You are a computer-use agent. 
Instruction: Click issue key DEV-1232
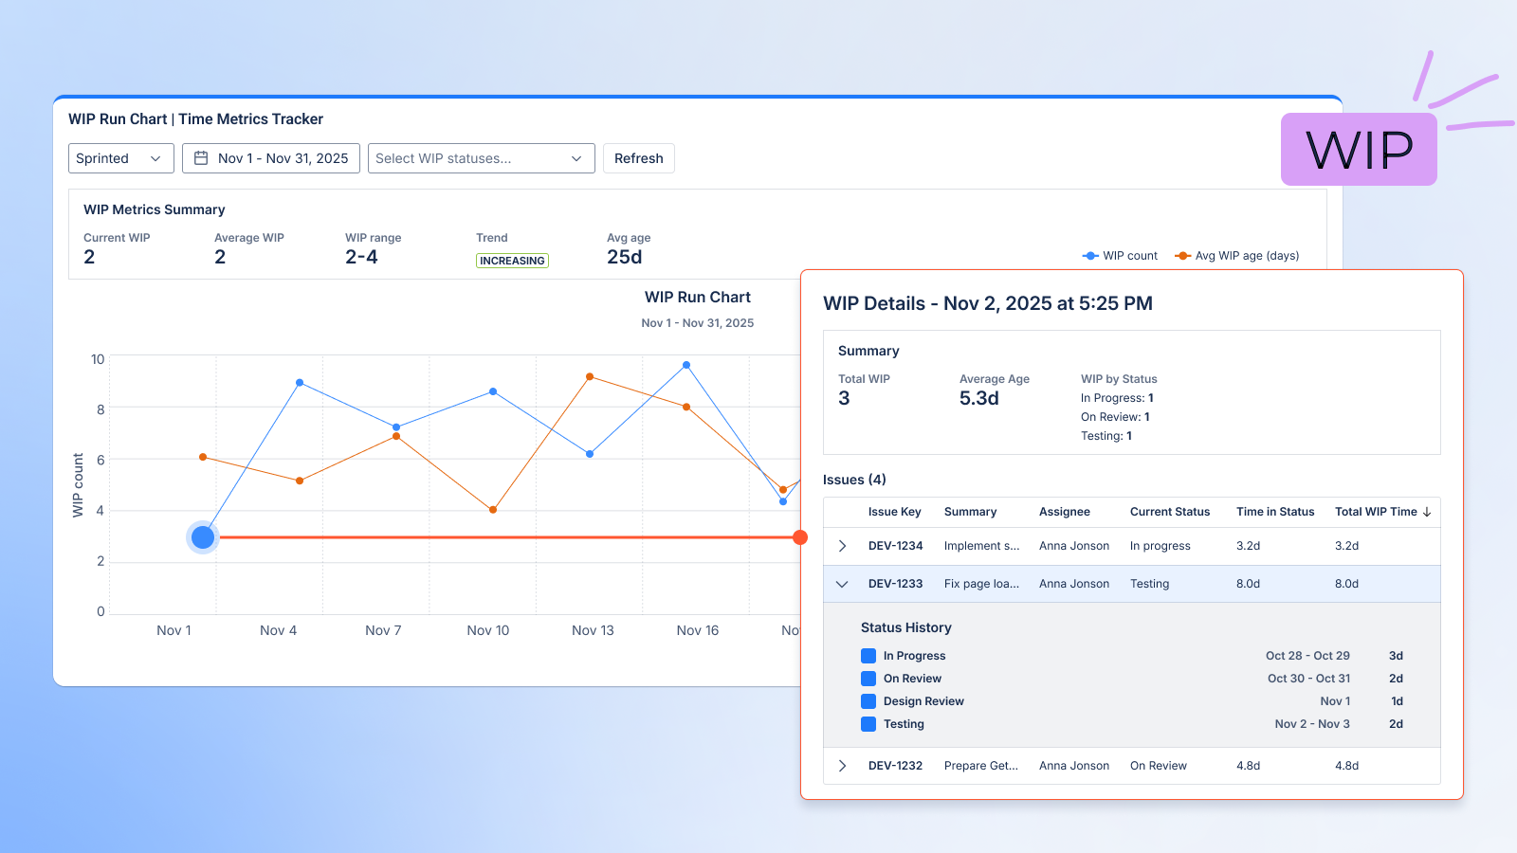(x=896, y=766)
